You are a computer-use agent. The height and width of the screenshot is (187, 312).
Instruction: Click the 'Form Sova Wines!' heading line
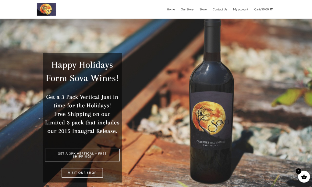point(82,78)
